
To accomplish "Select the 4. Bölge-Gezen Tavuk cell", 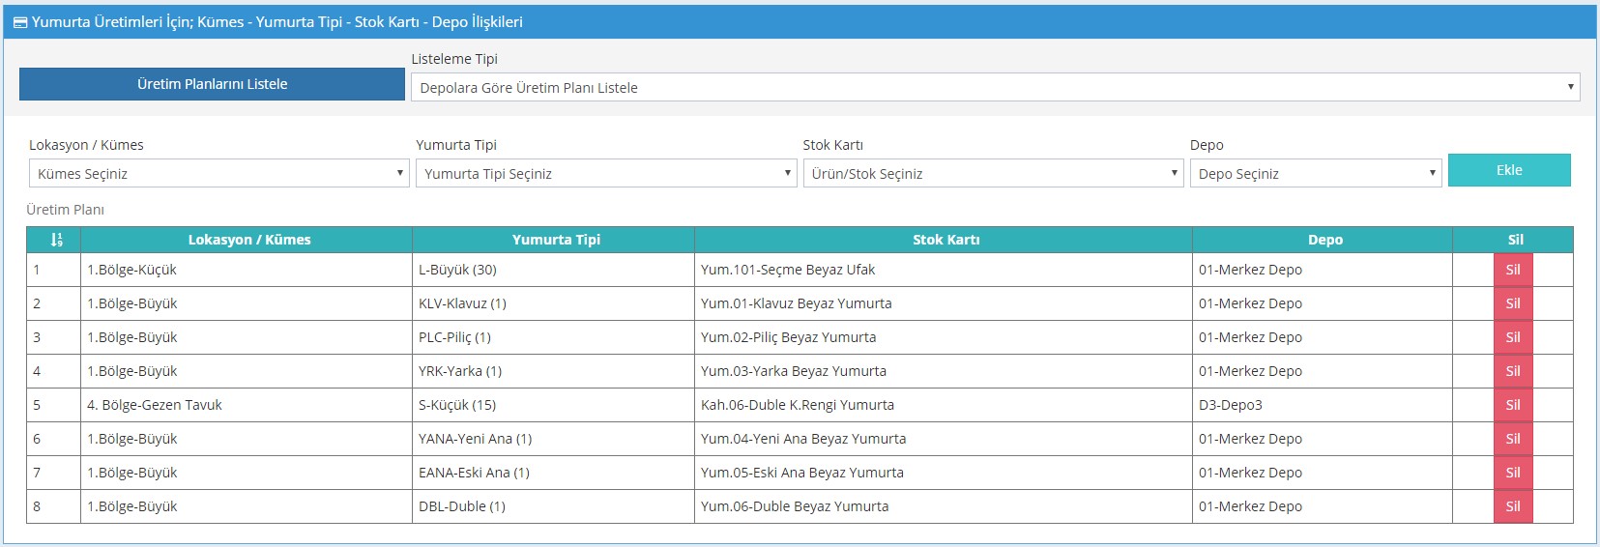I will pyautogui.click(x=247, y=405).
